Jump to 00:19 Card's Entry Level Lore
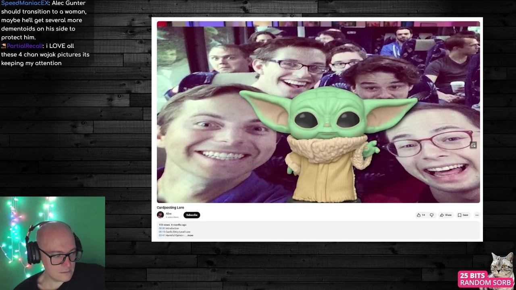The width and height of the screenshot is (516, 290). tap(162, 232)
